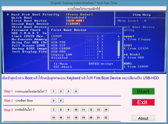Select step button 4
The image size is (168, 124).
[x=76, y=91]
